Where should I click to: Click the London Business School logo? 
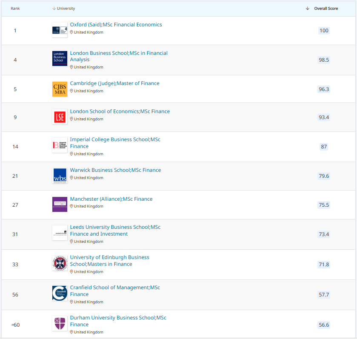tap(60, 58)
